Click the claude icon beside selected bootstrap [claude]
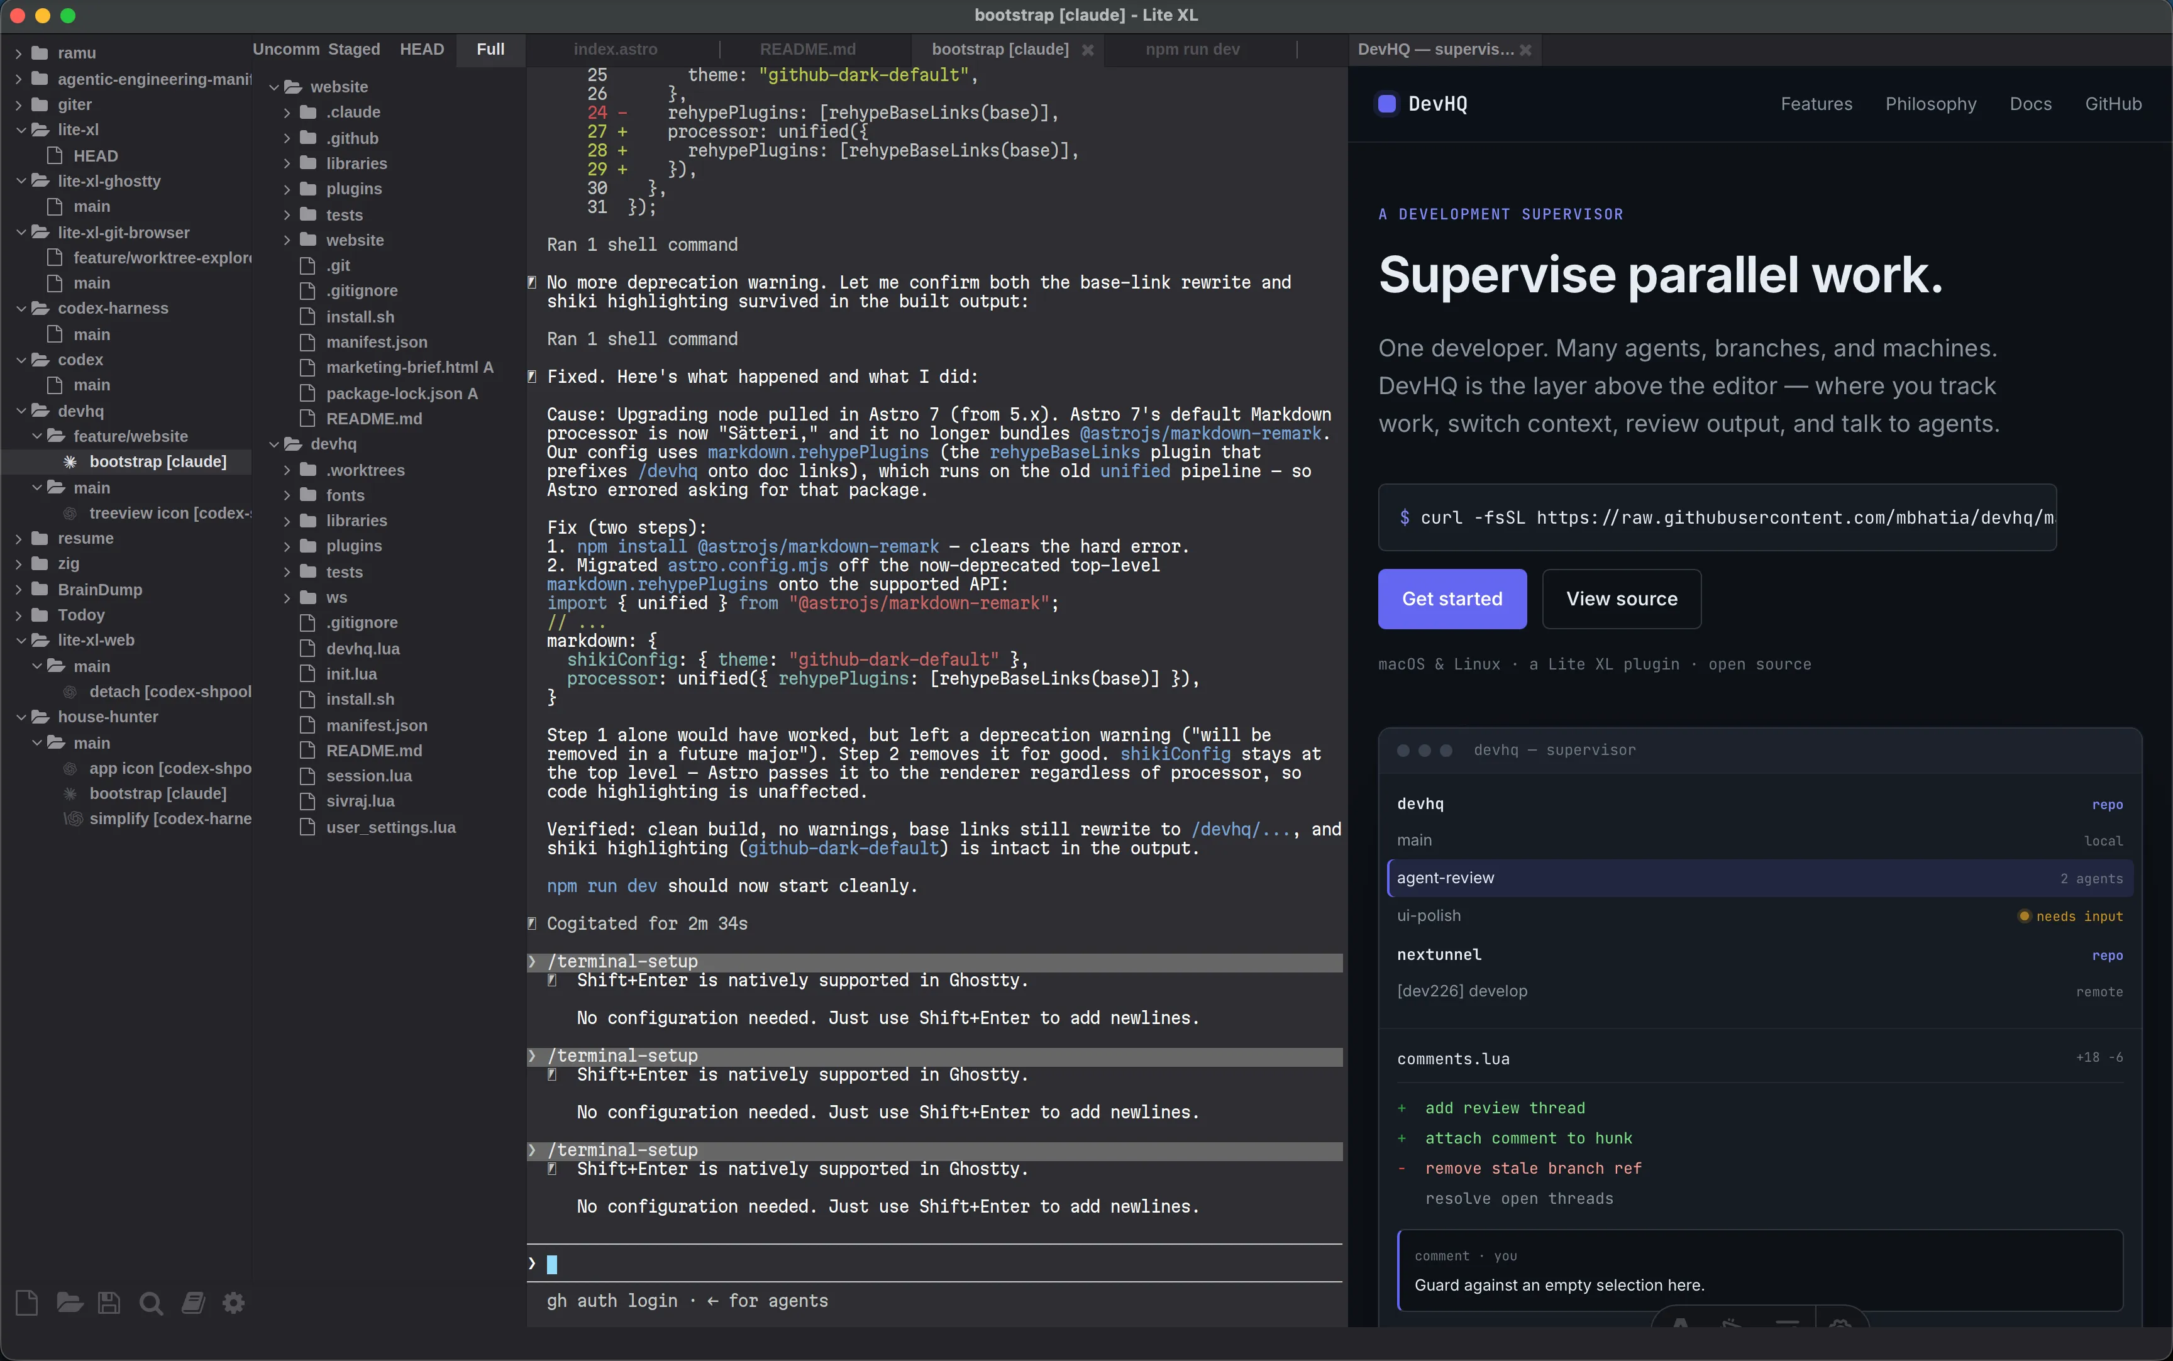The image size is (2173, 1361). click(70, 462)
